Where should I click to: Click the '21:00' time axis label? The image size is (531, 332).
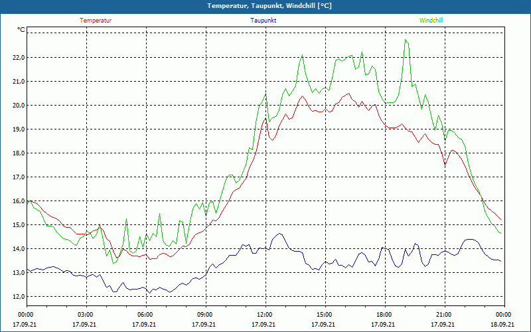click(x=445, y=315)
